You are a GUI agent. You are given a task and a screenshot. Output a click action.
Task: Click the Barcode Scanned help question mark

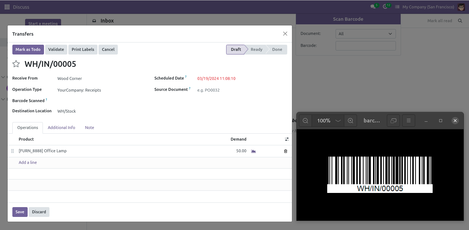click(47, 100)
